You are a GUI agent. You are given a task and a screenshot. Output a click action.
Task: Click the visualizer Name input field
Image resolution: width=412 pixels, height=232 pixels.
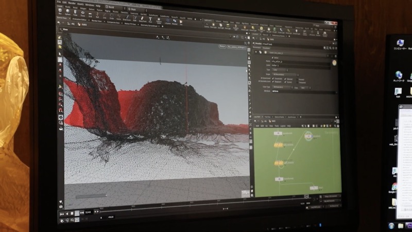click(301, 62)
